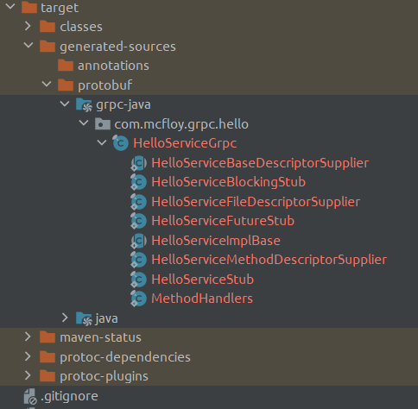Click the HelloServiceGrpc class icon
This screenshot has width=418, height=409.
(120, 143)
